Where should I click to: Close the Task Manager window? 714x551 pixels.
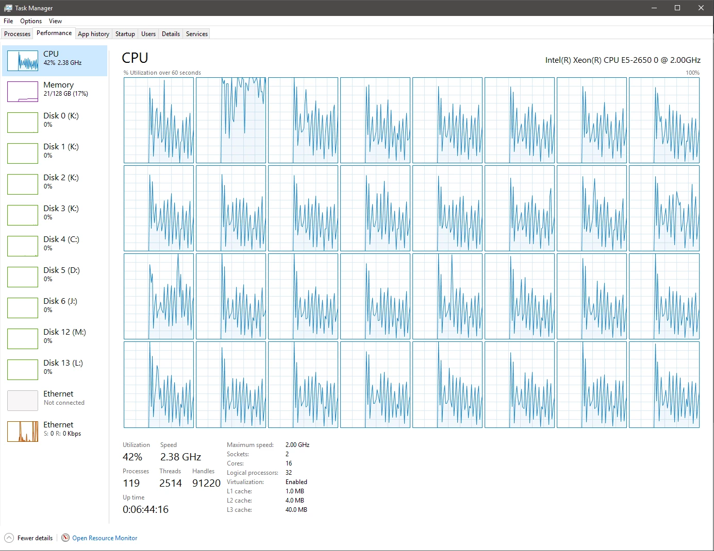pos(701,8)
